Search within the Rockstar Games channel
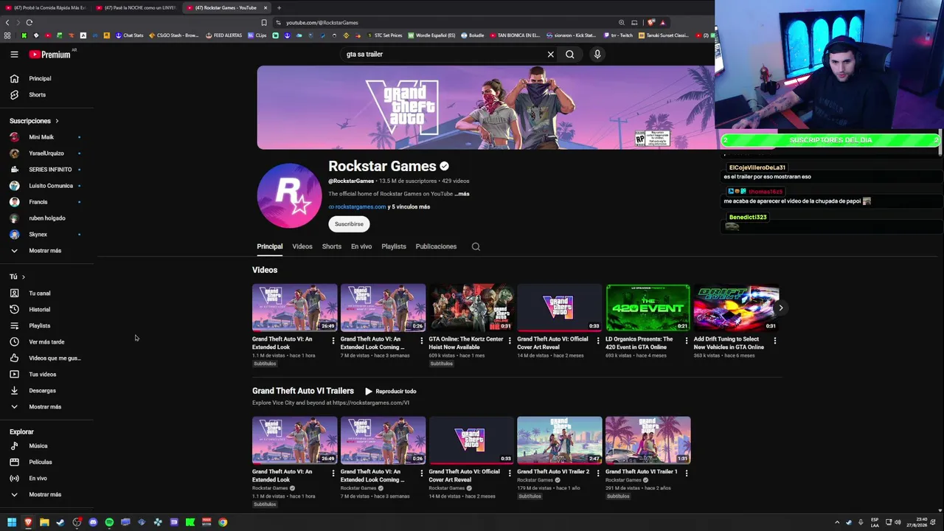944x531 pixels. coord(476,246)
